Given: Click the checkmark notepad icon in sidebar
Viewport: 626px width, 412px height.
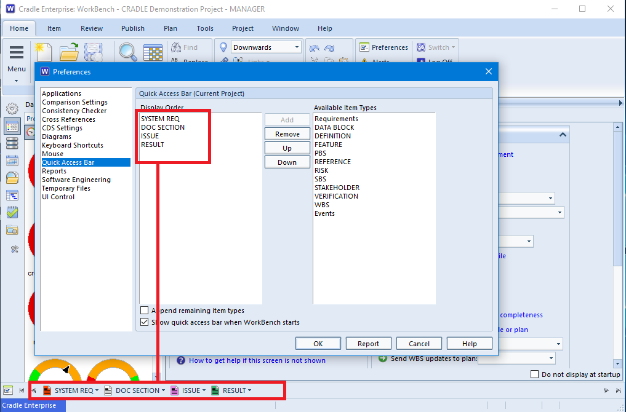Looking at the screenshot, I should click(x=12, y=212).
